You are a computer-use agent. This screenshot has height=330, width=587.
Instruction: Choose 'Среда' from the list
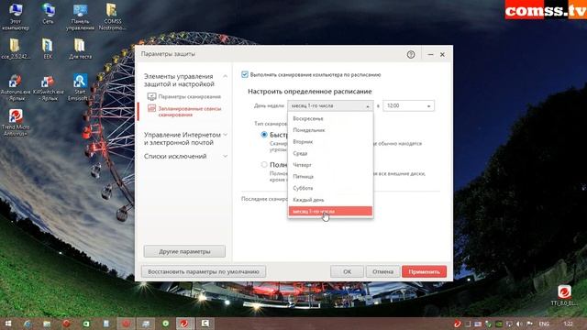tap(330, 153)
